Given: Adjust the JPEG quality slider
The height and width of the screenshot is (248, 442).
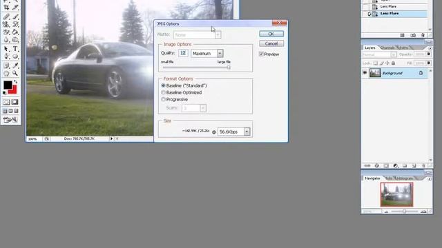Looking at the screenshot, I should (229, 68).
